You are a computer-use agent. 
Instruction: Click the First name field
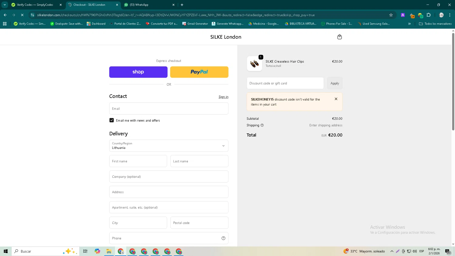138,161
